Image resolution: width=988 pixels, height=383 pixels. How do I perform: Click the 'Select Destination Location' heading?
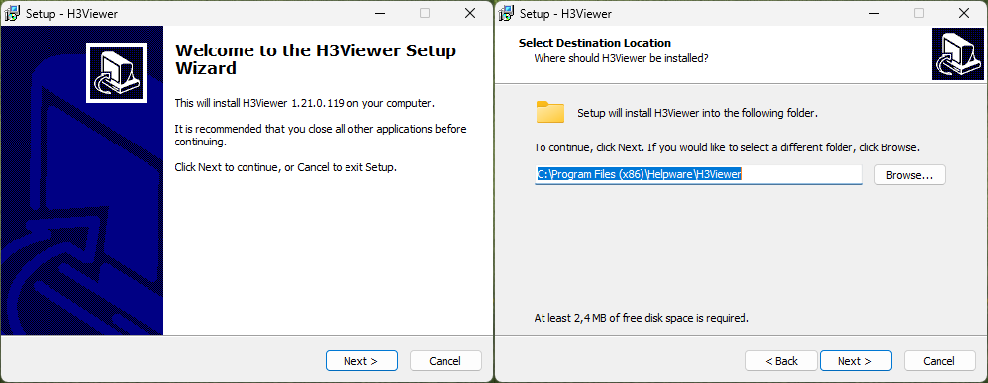tap(595, 43)
